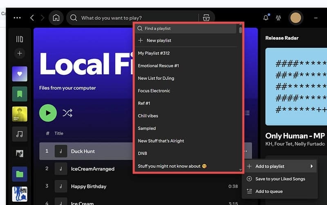Collapse Your Library sidebar icon

coord(19,39)
